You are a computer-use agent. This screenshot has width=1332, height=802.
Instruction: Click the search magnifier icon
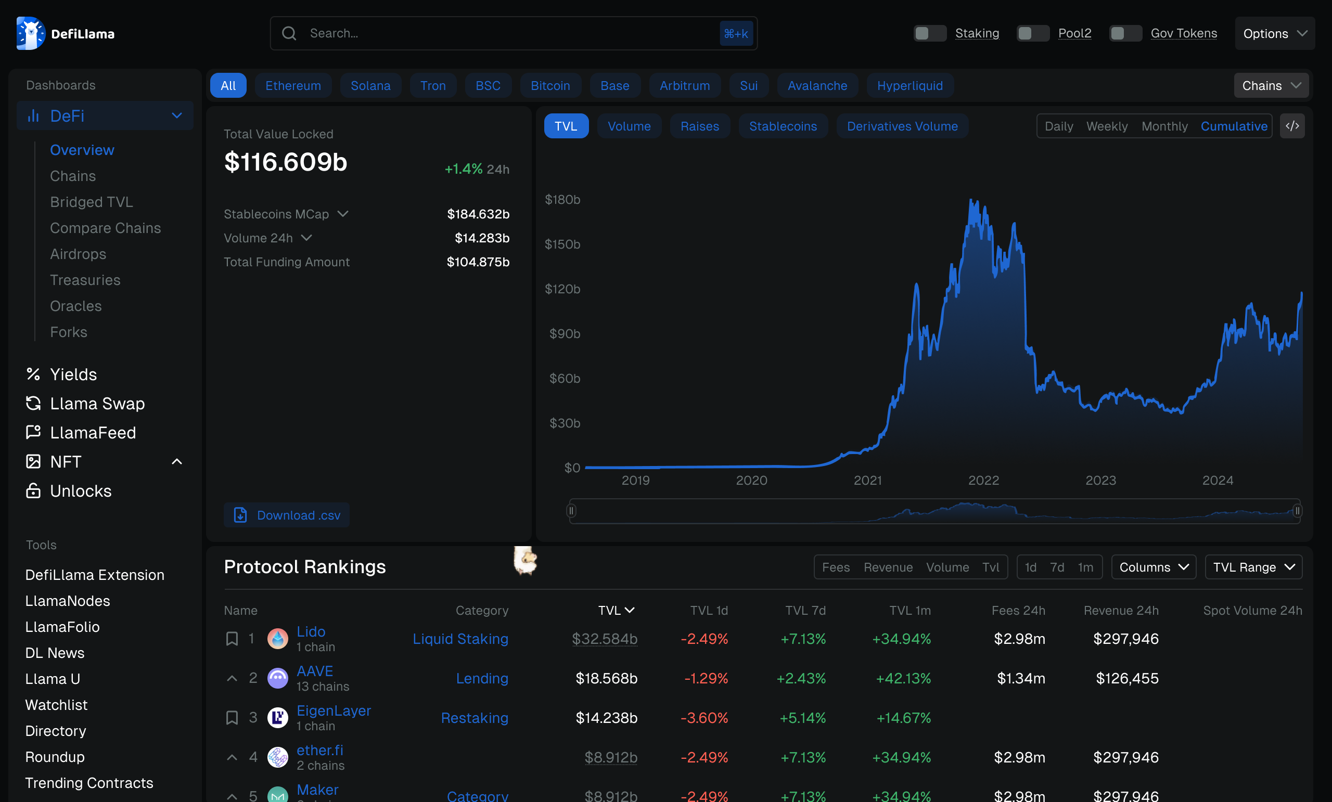point(289,33)
